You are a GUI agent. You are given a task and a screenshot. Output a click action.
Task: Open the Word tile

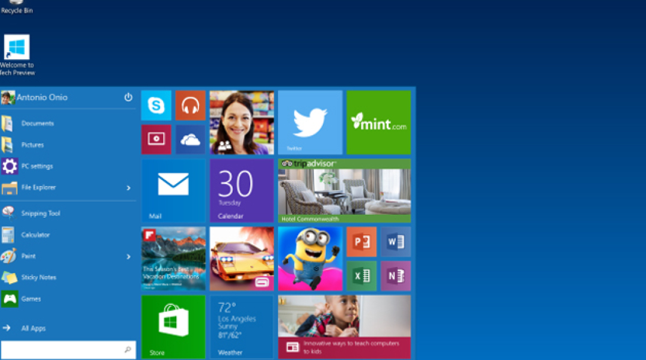(395, 242)
